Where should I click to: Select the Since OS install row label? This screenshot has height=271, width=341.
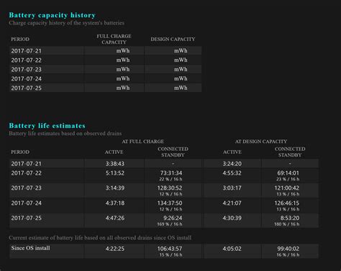coord(31,248)
